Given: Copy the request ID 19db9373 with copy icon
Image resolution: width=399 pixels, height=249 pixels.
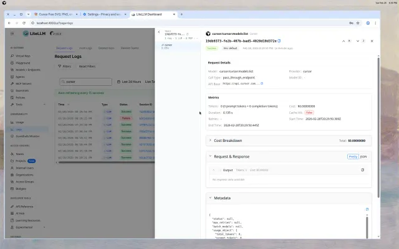Looking at the screenshot, I should 279,41.
